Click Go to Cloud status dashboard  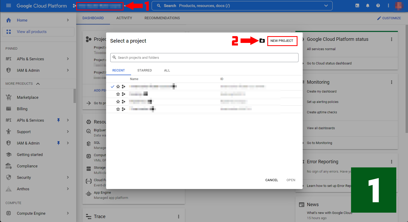tap(329, 63)
